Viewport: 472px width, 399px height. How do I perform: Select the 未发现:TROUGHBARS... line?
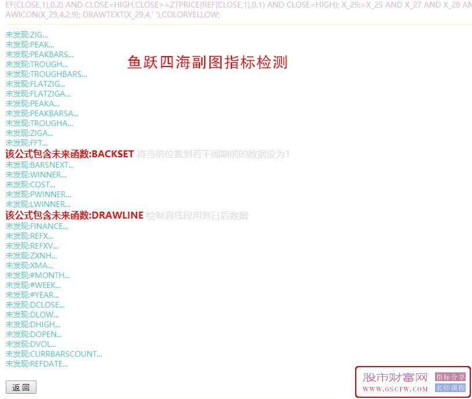point(46,75)
